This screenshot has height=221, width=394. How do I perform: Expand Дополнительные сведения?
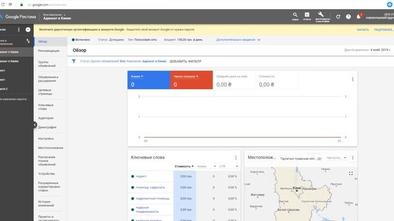[238, 40]
